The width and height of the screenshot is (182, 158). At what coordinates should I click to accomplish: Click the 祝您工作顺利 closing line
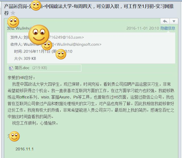point(35,123)
